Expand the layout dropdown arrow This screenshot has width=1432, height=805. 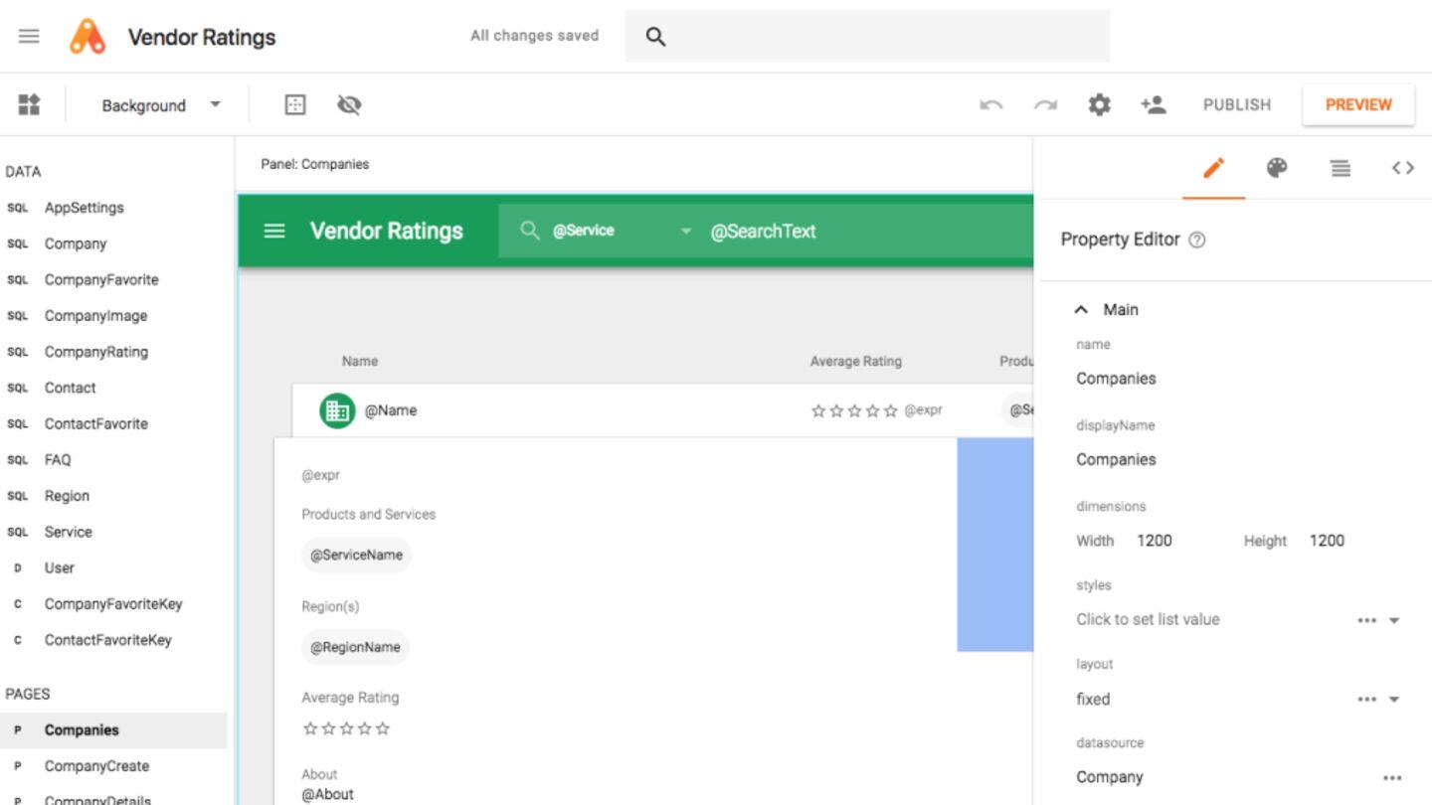[x=1394, y=700]
